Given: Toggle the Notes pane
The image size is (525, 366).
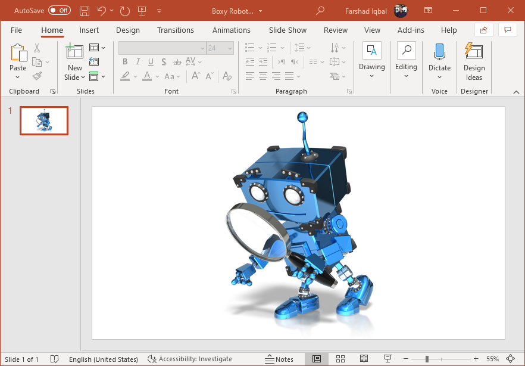Looking at the screenshot, I should click(x=279, y=359).
